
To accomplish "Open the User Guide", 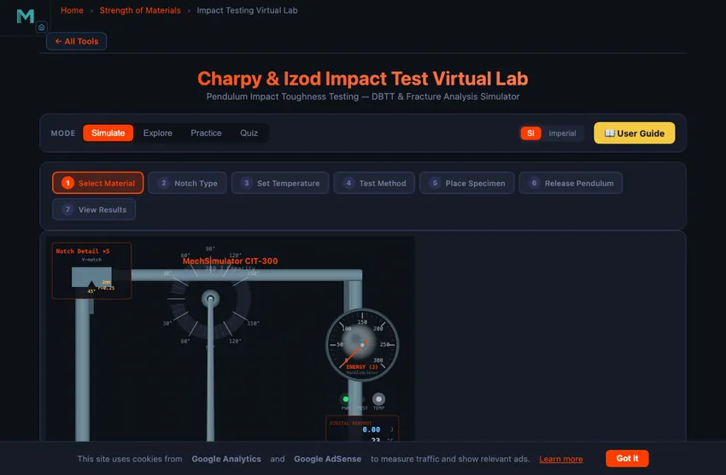I will 634,133.
